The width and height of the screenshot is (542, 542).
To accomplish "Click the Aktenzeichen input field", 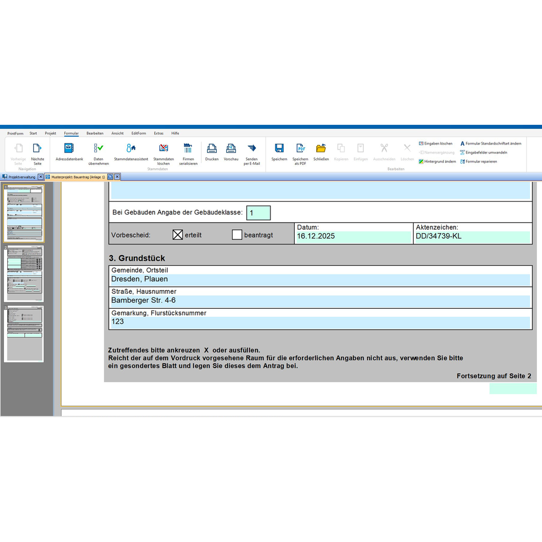I will (x=472, y=237).
